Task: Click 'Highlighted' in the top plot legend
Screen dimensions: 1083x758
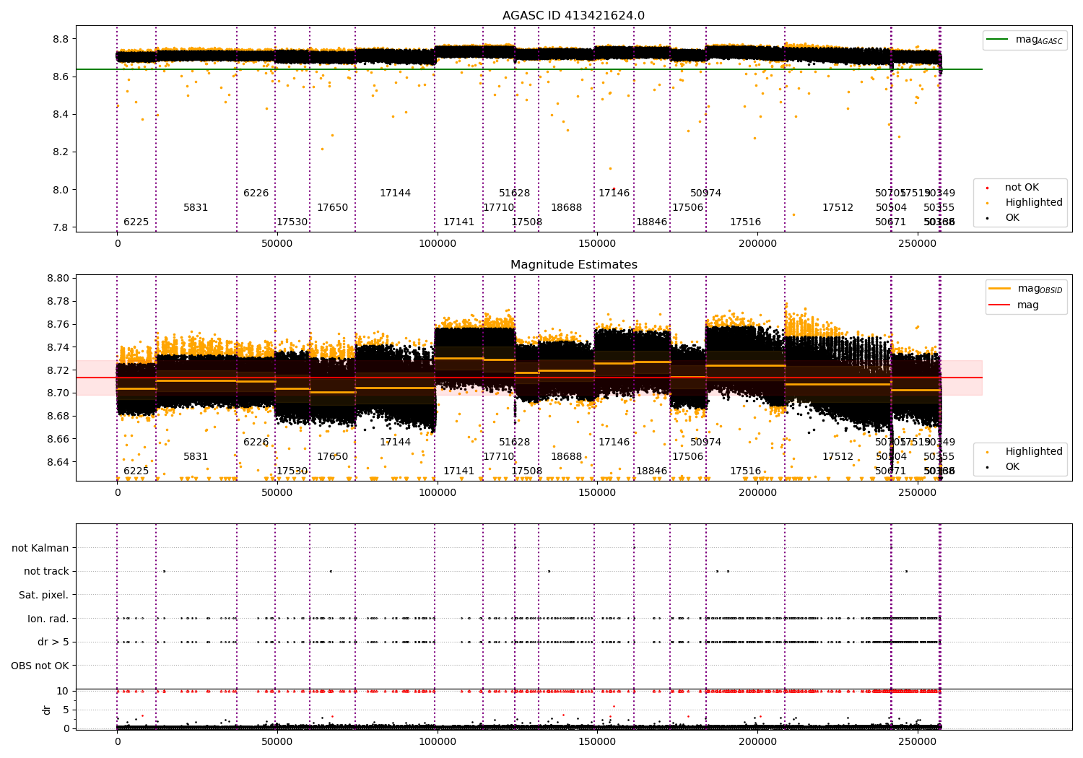Action: (1034, 203)
